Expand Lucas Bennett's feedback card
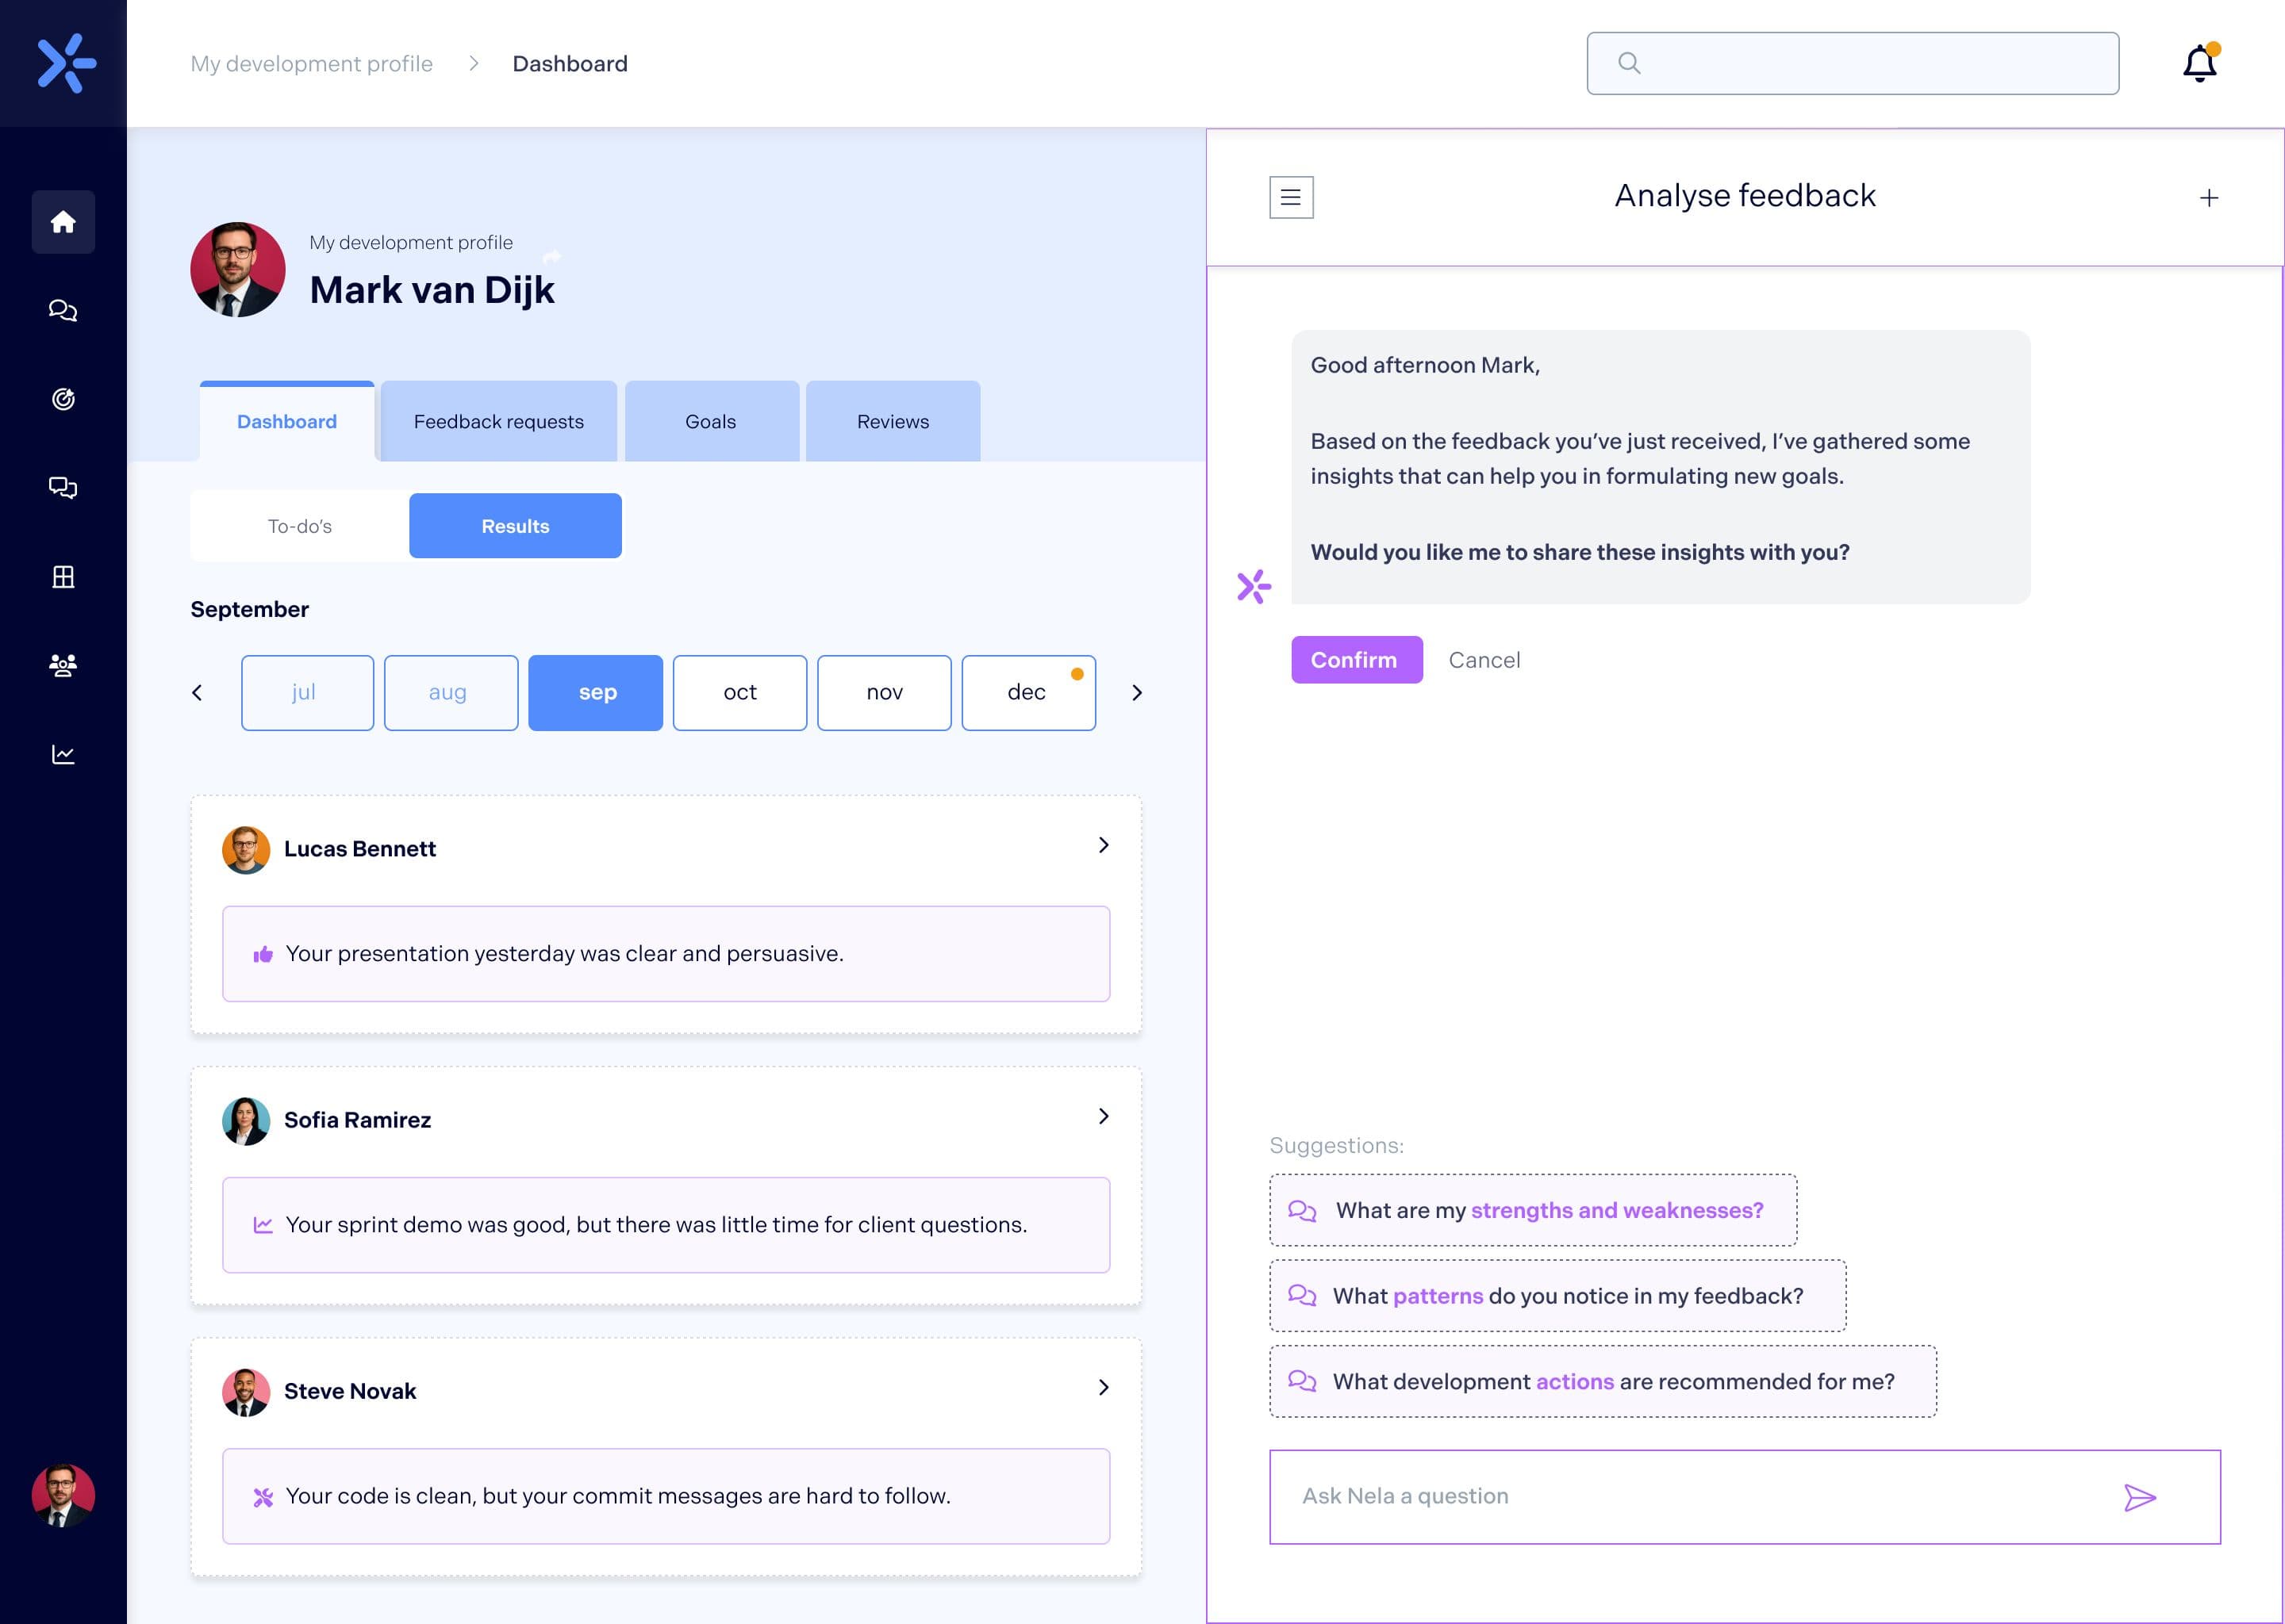The height and width of the screenshot is (1624, 2285). coord(1104,845)
